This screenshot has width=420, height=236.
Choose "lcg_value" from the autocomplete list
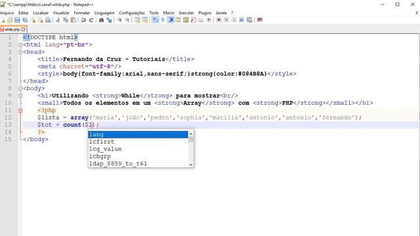pos(138,149)
